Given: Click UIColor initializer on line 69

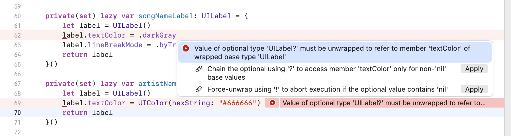Looking at the screenshot, I should pos(153,103).
